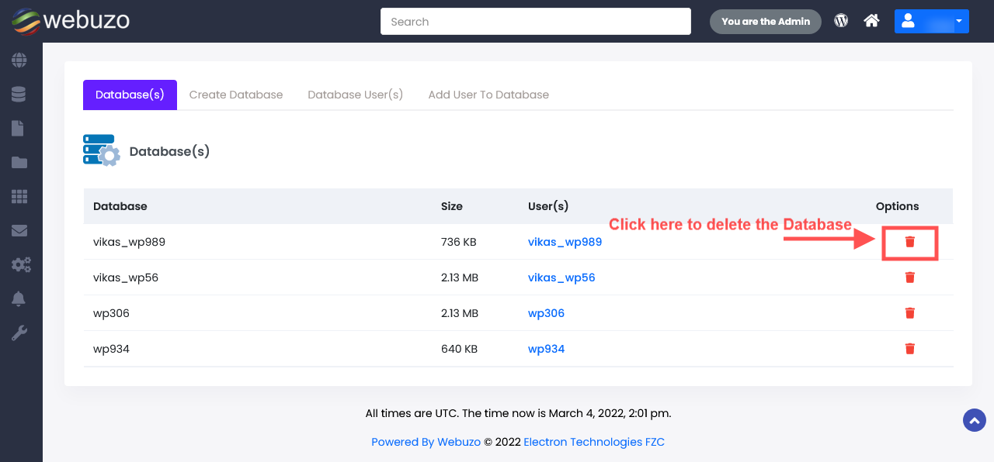Click the vikas_wp56 user link
The height and width of the screenshot is (462, 994).
pyautogui.click(x=561, y=278)
